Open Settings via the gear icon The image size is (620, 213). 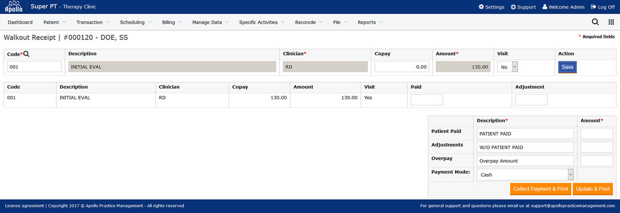(x=481, y=7)
